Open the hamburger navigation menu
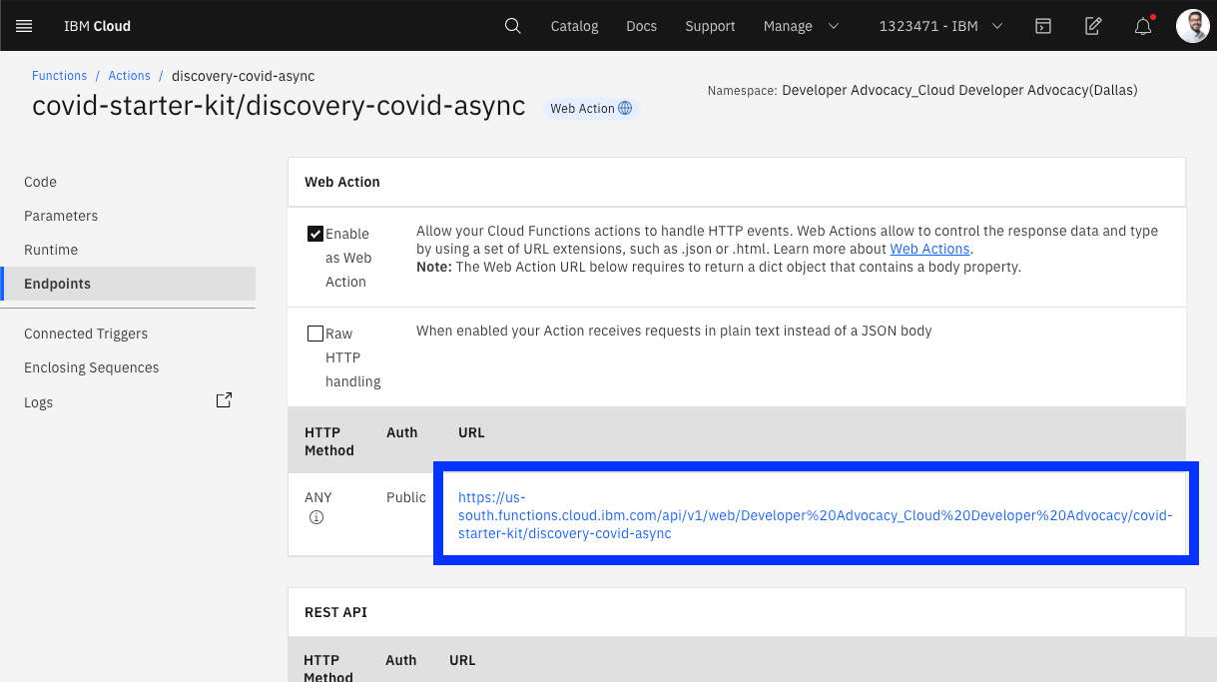This screenshot has width=1217, height=682. click(25, 26)
